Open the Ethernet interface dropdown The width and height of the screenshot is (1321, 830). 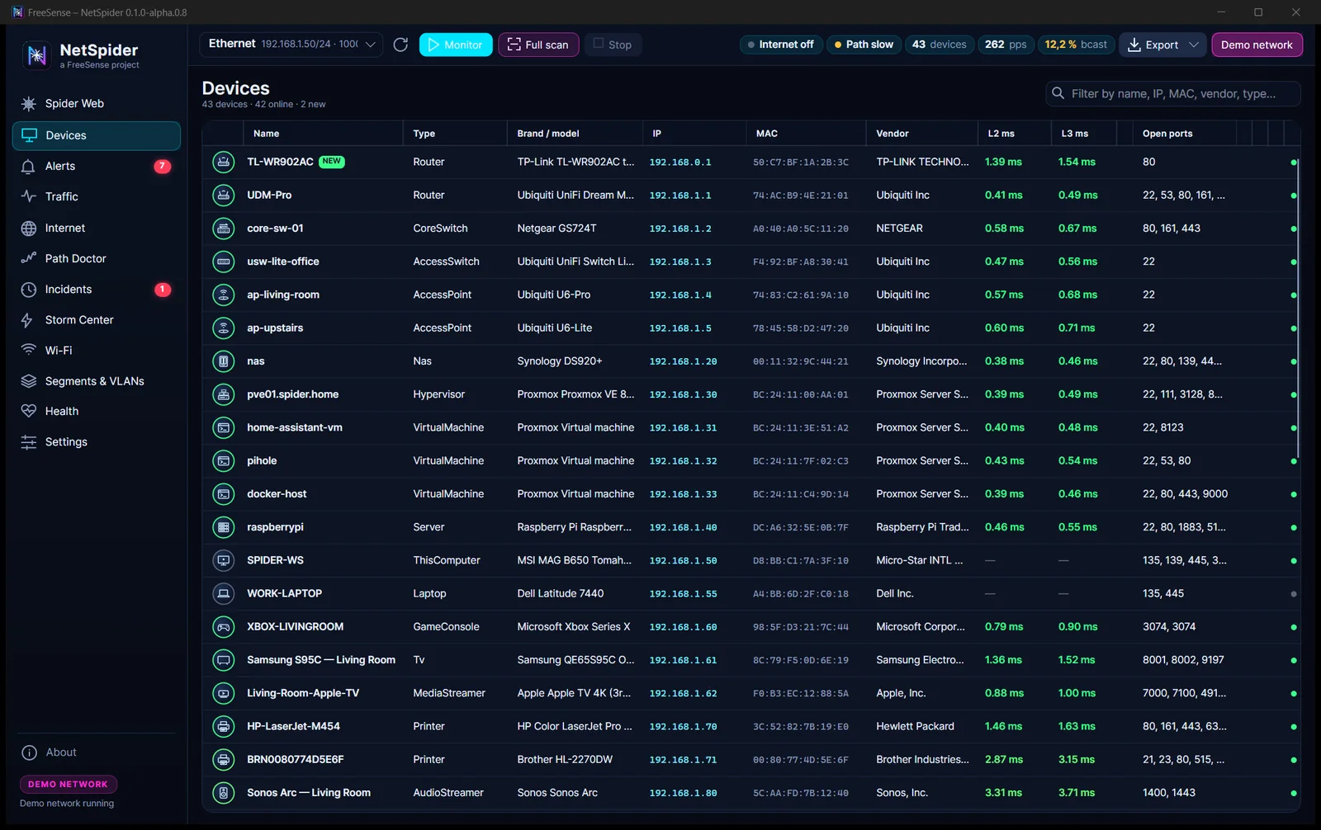[x=291, y=45]
